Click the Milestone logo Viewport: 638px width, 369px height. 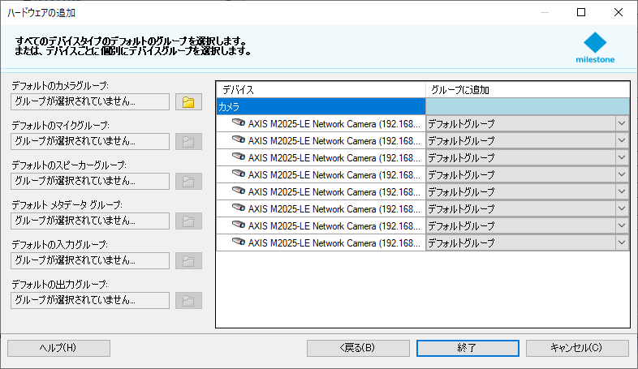tap(595, 48)
